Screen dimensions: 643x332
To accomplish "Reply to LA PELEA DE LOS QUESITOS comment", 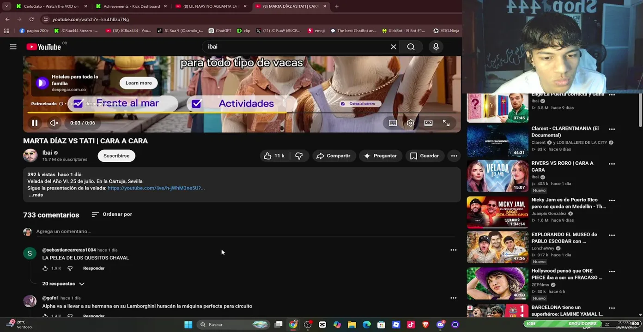I will 94,268.
